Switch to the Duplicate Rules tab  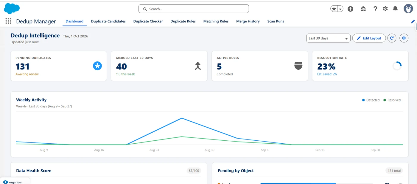point(183,21)
